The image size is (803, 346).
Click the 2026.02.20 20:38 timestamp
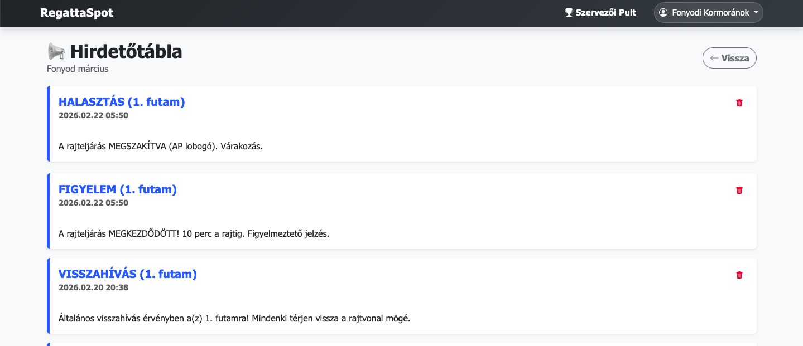[93, 288]
